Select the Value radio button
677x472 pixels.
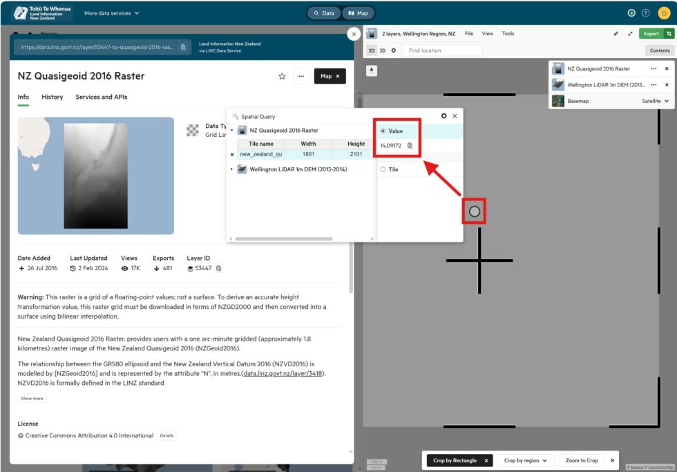pos(383,131)
